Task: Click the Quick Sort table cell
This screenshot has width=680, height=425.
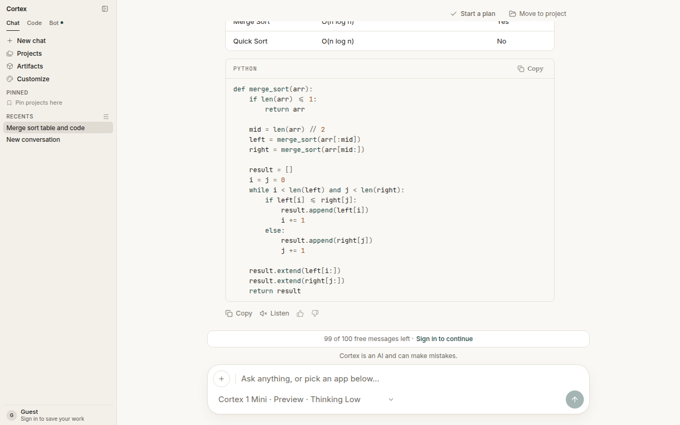Action: coord(250,41)
